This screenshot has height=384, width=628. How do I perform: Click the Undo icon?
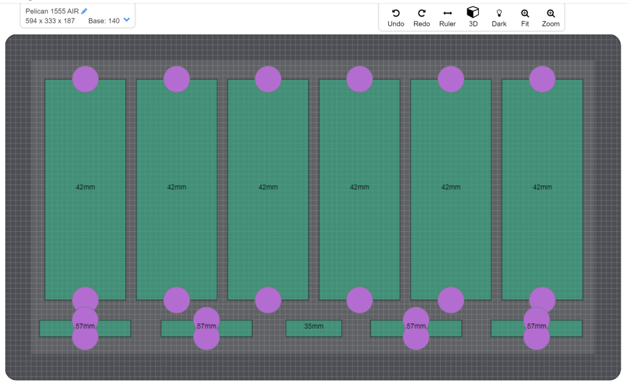coord(396,13)
